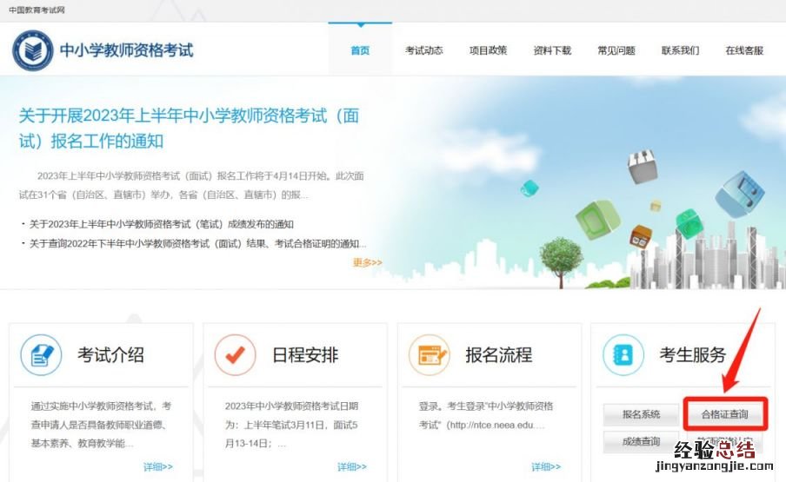Go to the 首页 tab

tap(360, 50)
